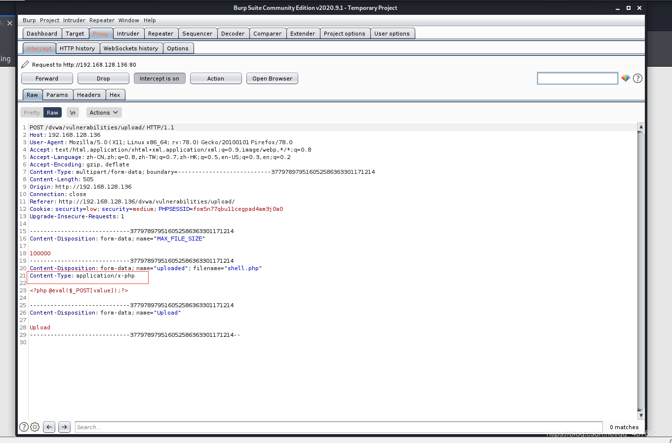Click the 100000 MAX_FILE_SIZE value
Viewport: 672px width, 443px height.
[40, 253]
